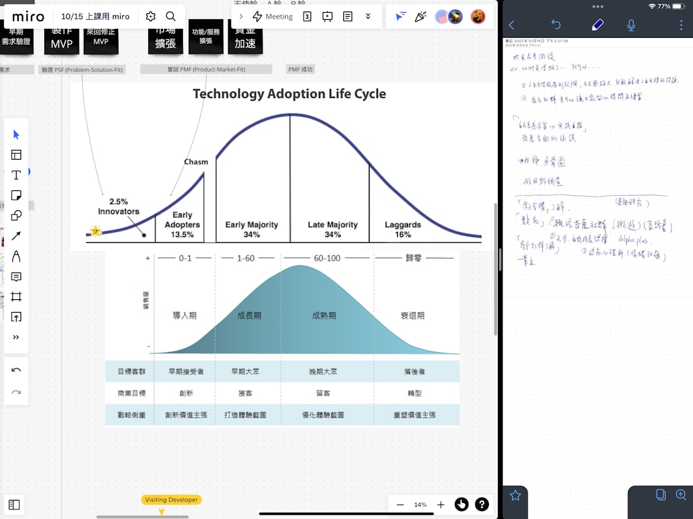693x519 pixels.
Task: Select the Sticky note tool
Action: point(16,195)
